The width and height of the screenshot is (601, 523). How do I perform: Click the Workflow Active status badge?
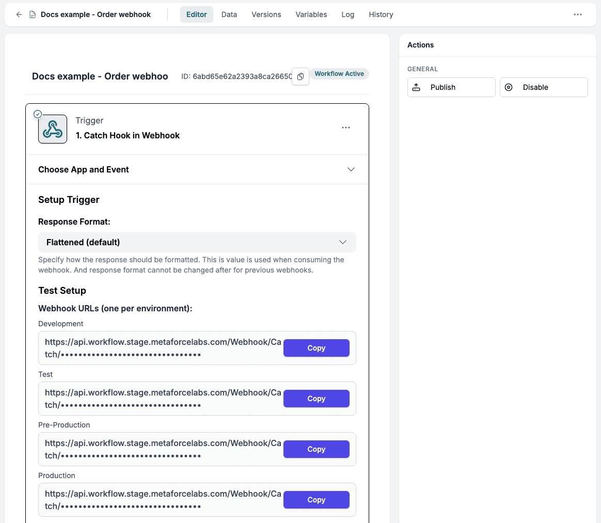tap(339, 73)
